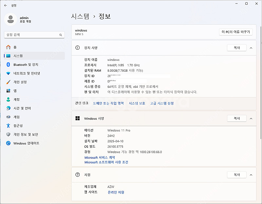Click the Home (홈) house icon

tap(8, 47)
